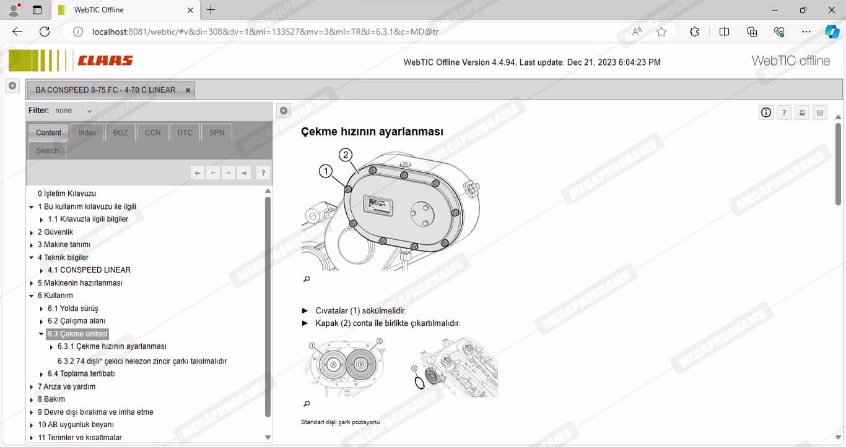
Task: Click the round arrow button left of the document tab
Action: pyautogui.click(x=12, y=86)
